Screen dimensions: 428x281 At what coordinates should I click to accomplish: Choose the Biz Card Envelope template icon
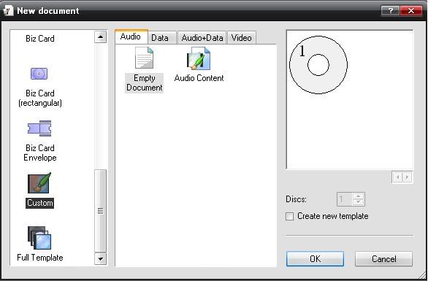(39, 128)
